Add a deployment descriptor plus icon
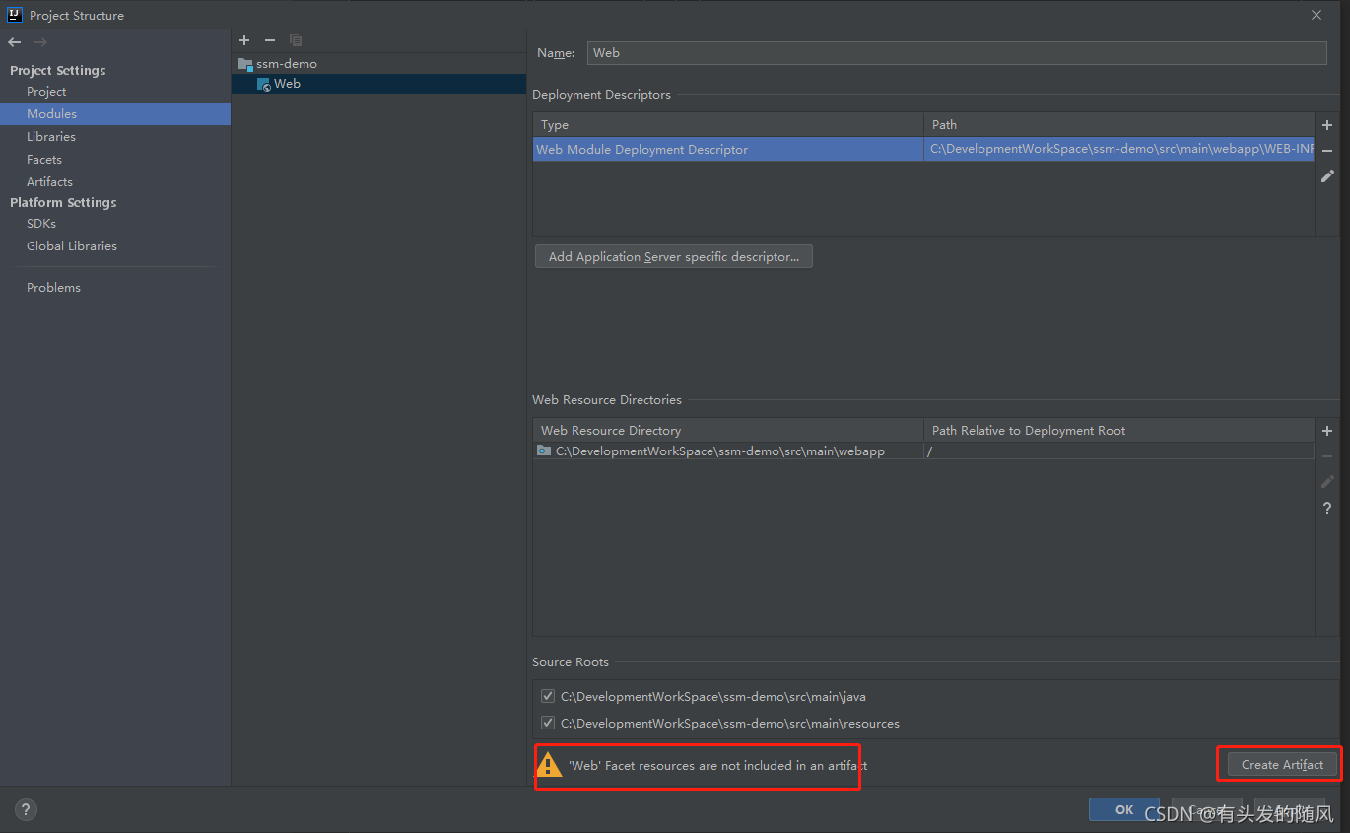1350x833 pixels. 1327,125
